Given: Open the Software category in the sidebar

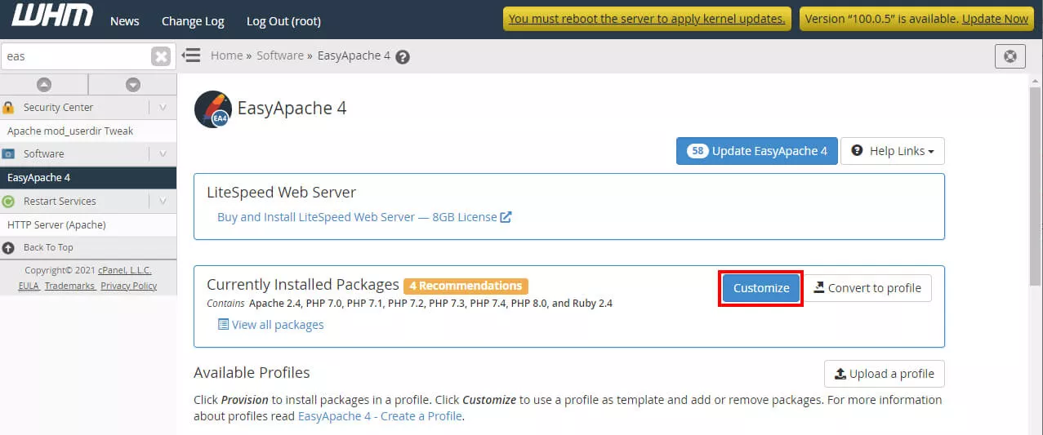Looking at the screenshot, I should [x=43, y=153].
